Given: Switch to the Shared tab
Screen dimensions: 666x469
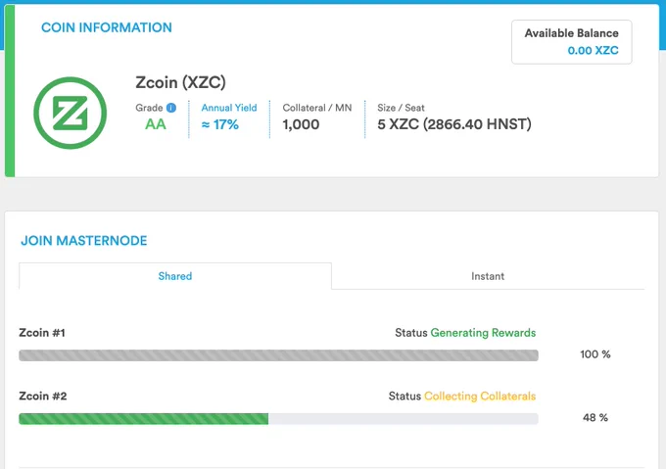Looking at the screenshot, I should tap(175, 276).
